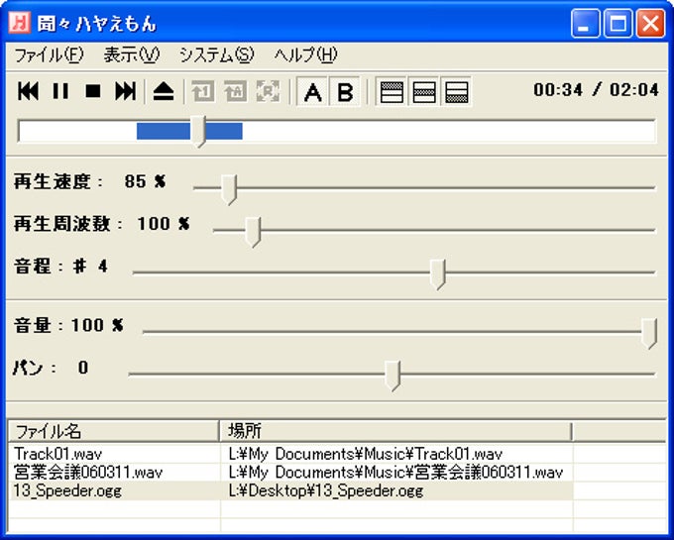Select 13_Speeder.ogg in the playlist
674x540 pixels.
[67, 490]
